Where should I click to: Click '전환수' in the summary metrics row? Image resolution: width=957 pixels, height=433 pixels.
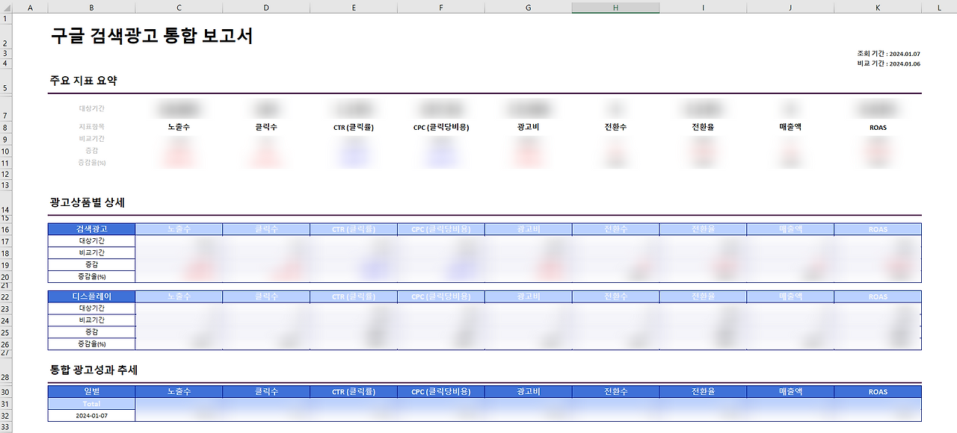pyautogui.click(x=615, y=127)
